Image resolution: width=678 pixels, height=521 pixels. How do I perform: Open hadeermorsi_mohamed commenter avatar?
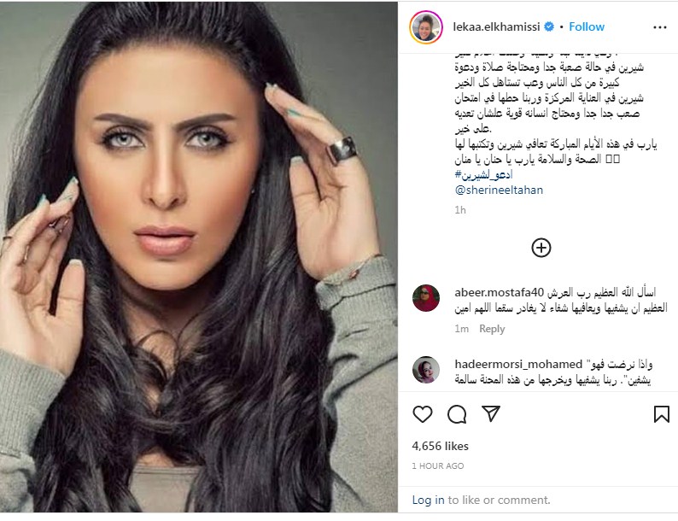pyautogui.click(x=426, y=370)
